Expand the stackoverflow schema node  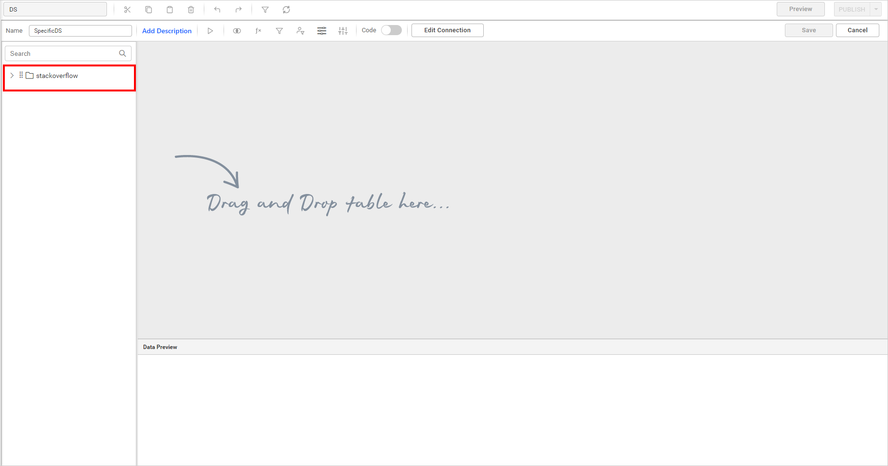pyautogui.click(x=12, y=76)
